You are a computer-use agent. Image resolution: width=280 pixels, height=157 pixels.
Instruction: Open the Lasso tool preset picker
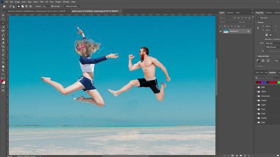pos(12,7)
